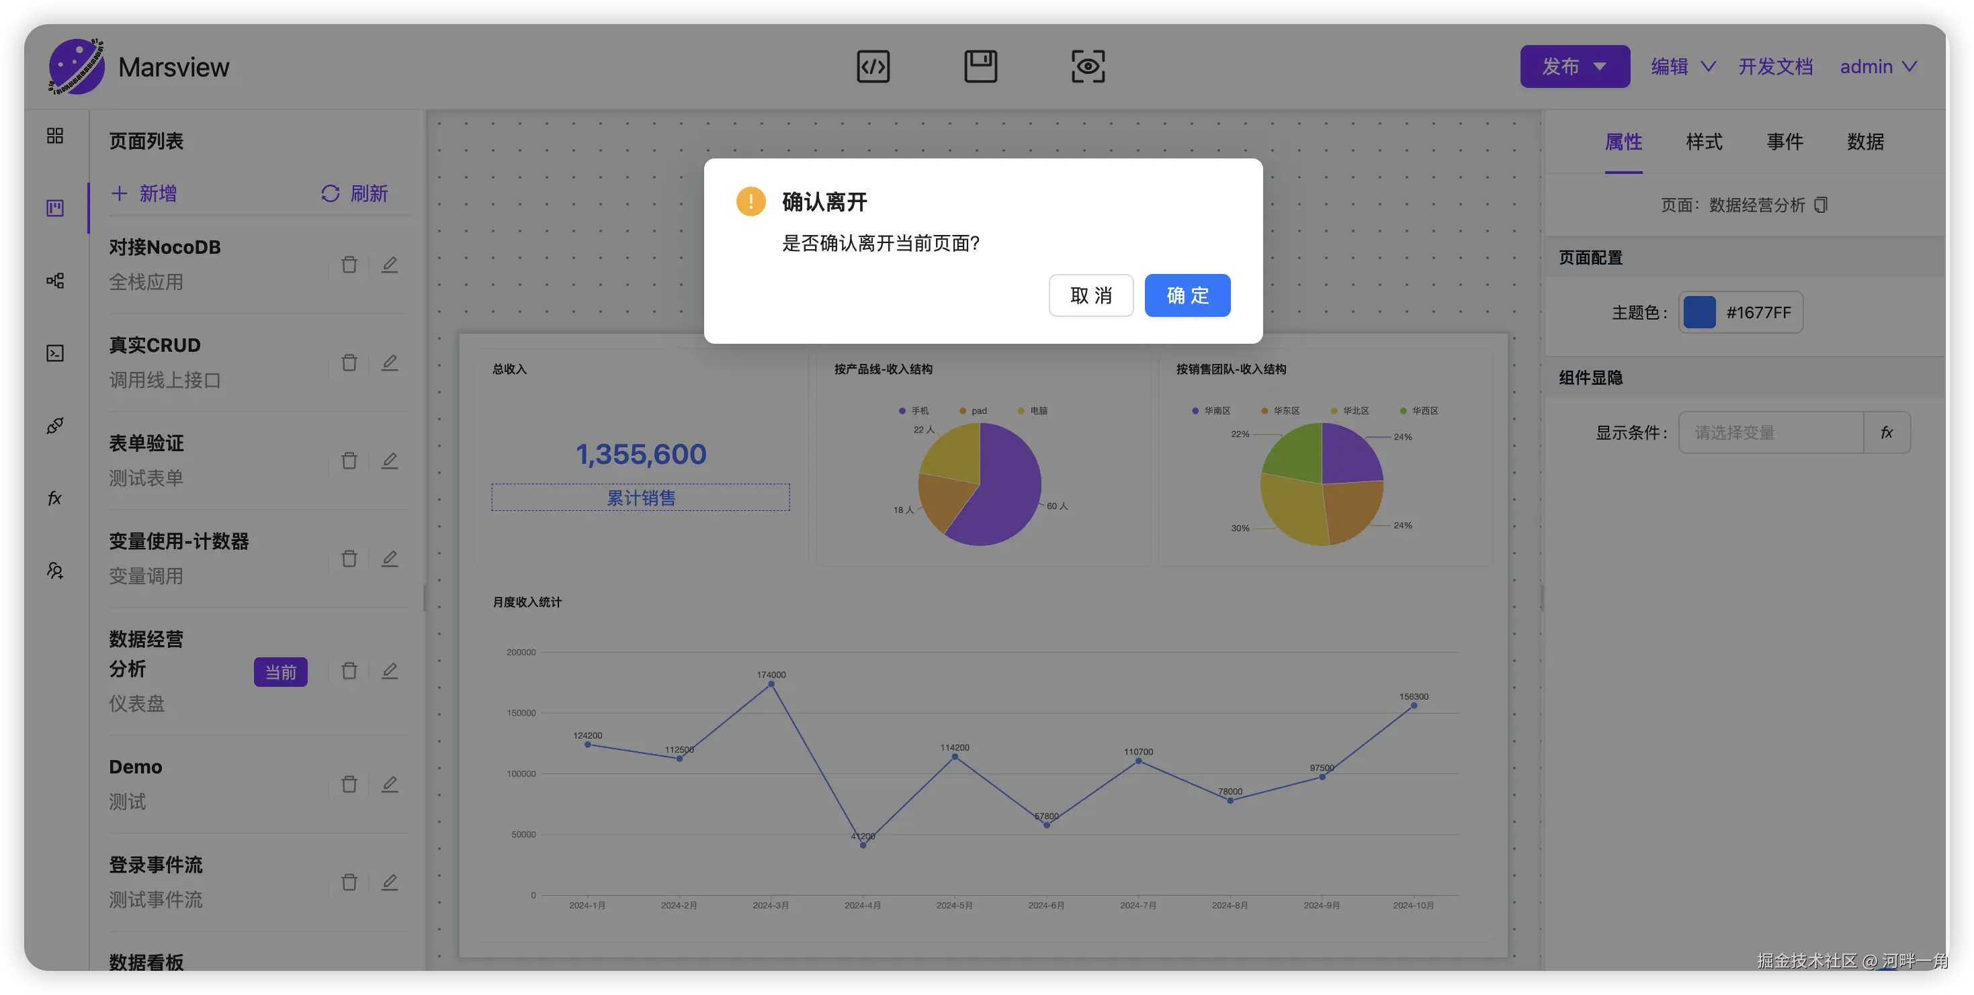
Task: Open the 编辑 dropdown menu
Action: (x=1683, y=66)
